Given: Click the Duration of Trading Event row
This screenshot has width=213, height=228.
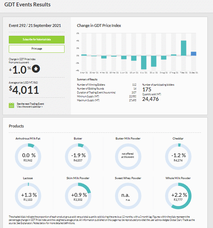Looking at the screenshot, I should point(107,93).
